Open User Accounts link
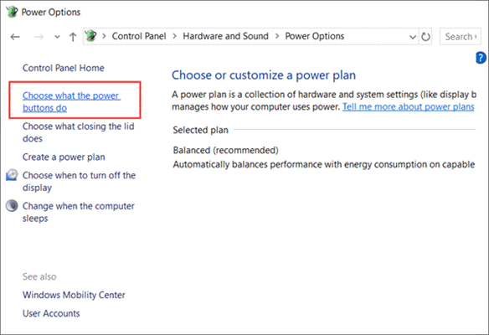Image resolution: width=489 pixels, height=335 pixels. coord(51,313)
